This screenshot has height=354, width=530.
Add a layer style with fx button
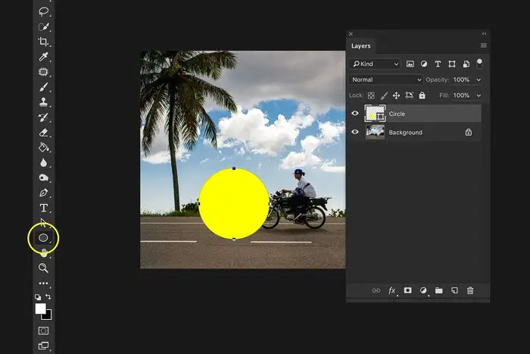coord(391,290)
